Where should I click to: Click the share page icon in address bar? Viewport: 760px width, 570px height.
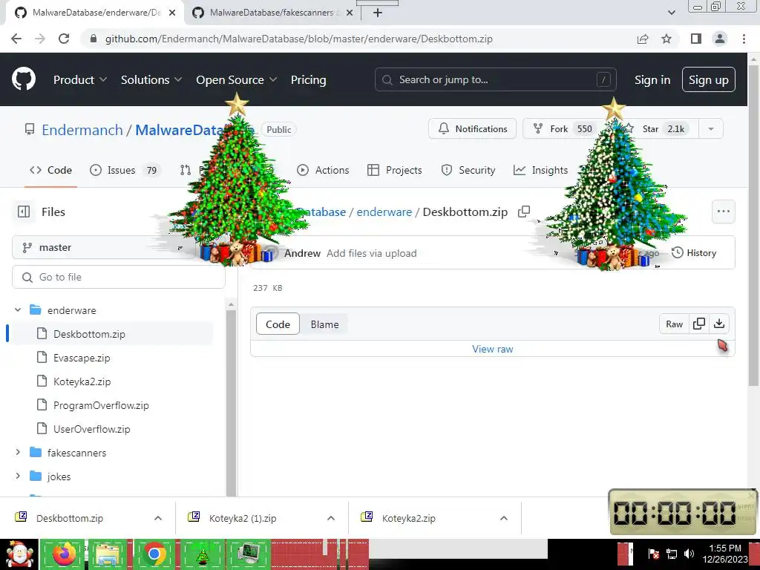(643, 39)
